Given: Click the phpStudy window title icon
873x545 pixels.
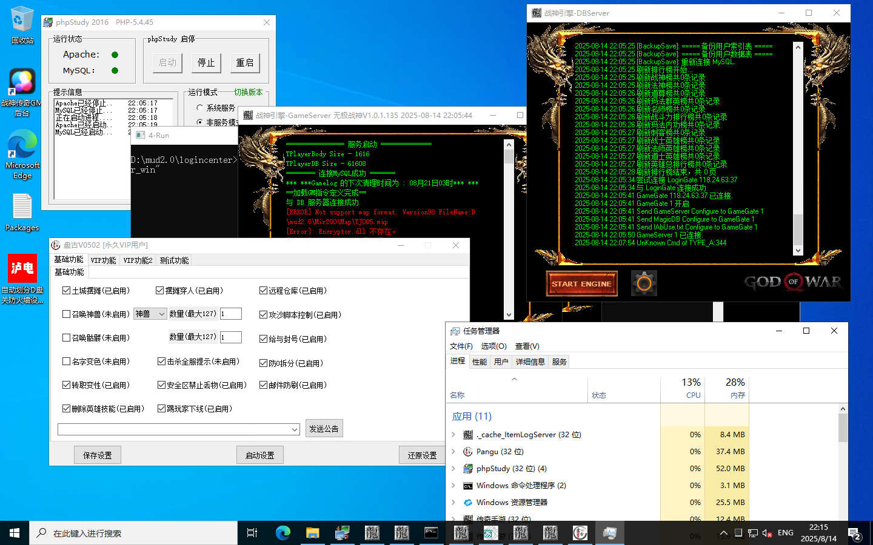Looking at the screenshot, I should click(x=48, y=22).
